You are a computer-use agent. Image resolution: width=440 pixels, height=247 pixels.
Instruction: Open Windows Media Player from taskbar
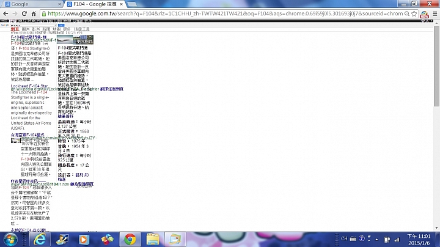coord(84,240)
